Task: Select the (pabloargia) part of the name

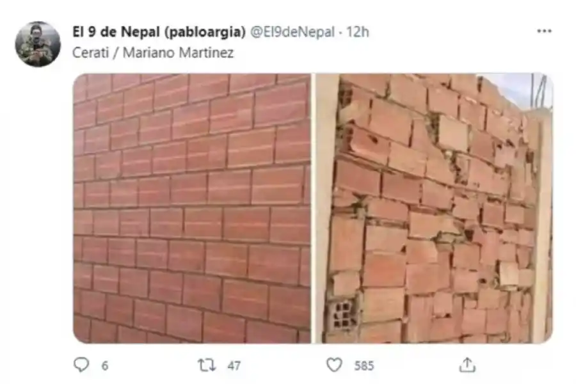Action: tap(205, 33)
